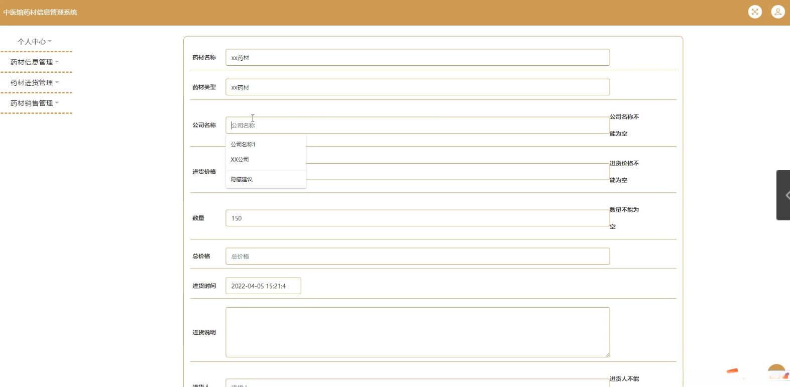Open the 进货时间 date field
The image size is (790, 387).
point(263,286)
